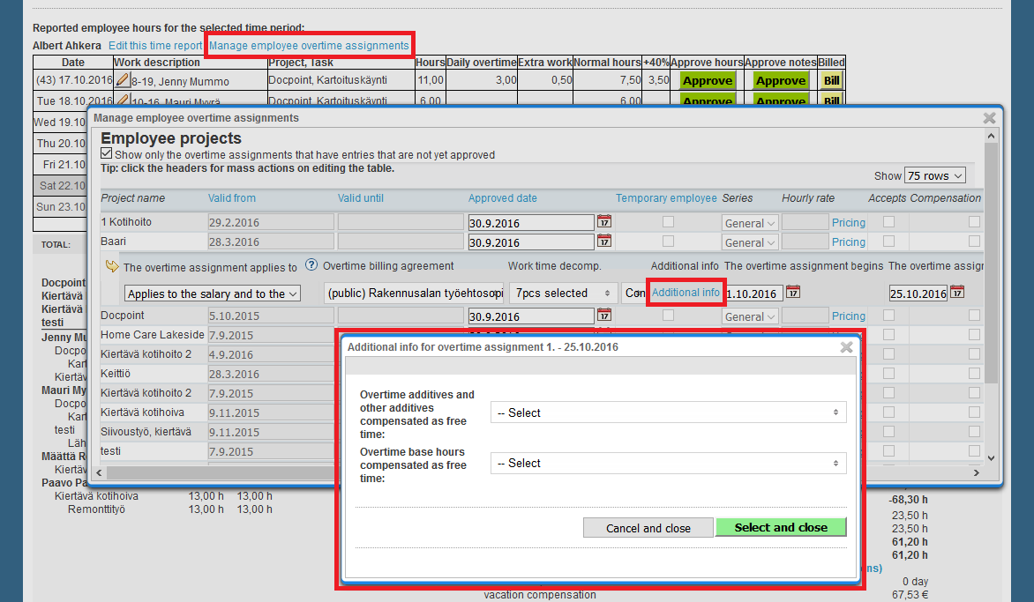Open Series dropdown for 1 Kotihoito

click(x=750, y=223)
